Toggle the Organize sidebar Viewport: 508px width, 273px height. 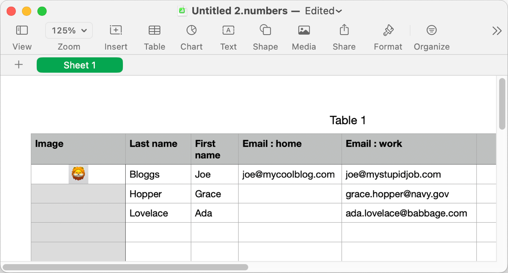pos(431,30)
